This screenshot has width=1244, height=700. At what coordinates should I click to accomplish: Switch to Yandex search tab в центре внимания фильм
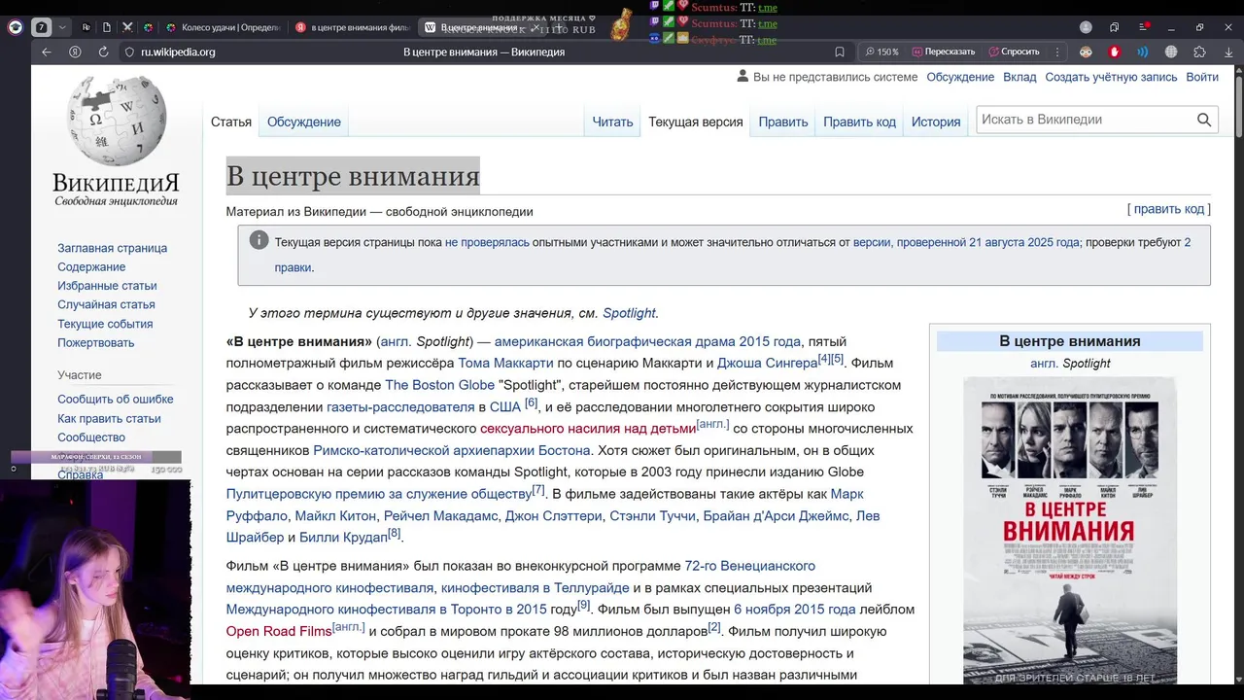pos(352,27)
